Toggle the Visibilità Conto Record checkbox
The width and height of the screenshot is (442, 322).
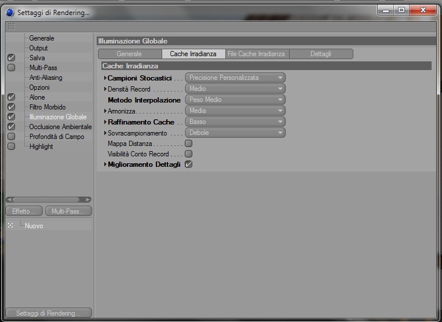[x=189, y=154]
